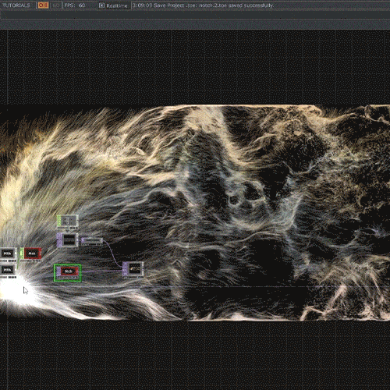
Task: Select the purple node with black viewer
Action: coord(68,239)
